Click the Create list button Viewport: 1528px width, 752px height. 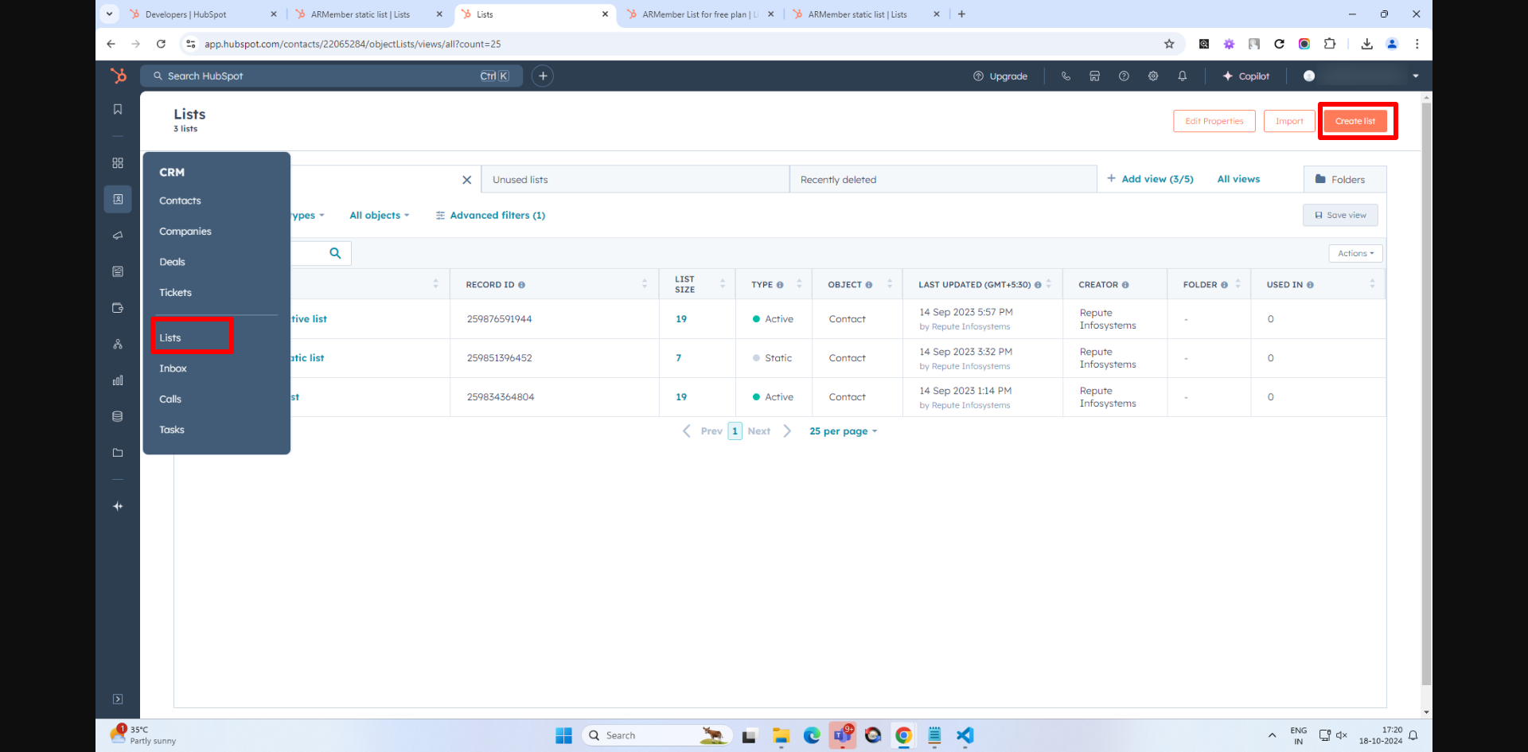click(1355, 121)
